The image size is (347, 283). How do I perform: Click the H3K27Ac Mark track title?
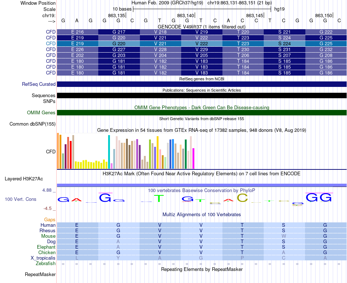pos(202,173)
